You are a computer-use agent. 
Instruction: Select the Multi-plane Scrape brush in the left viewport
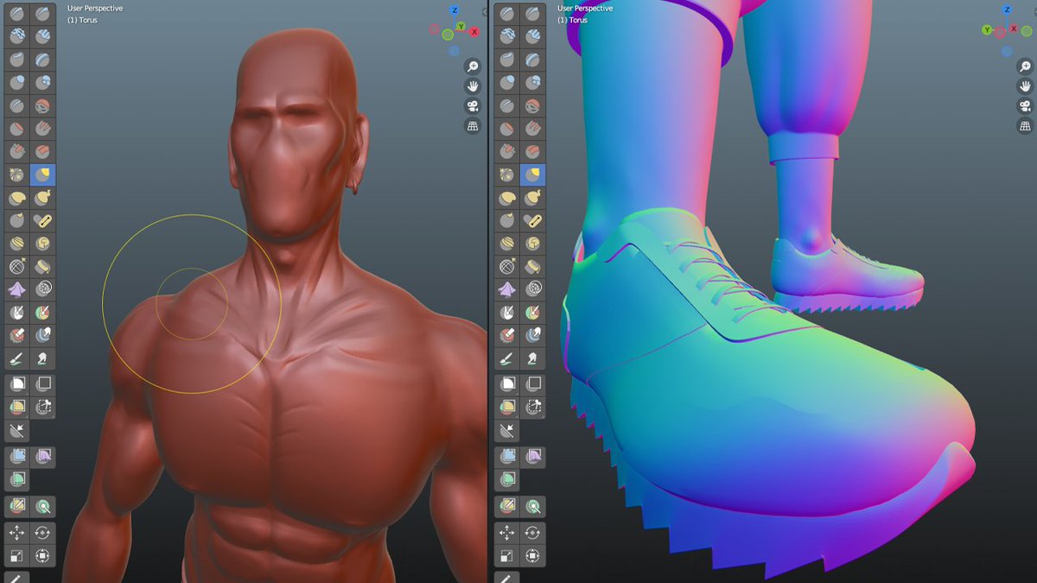(42, 152)
